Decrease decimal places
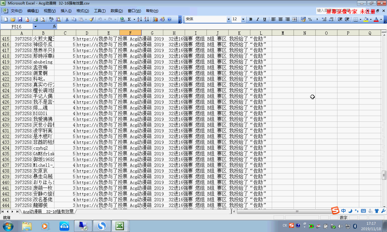 [x=331, y=19]
